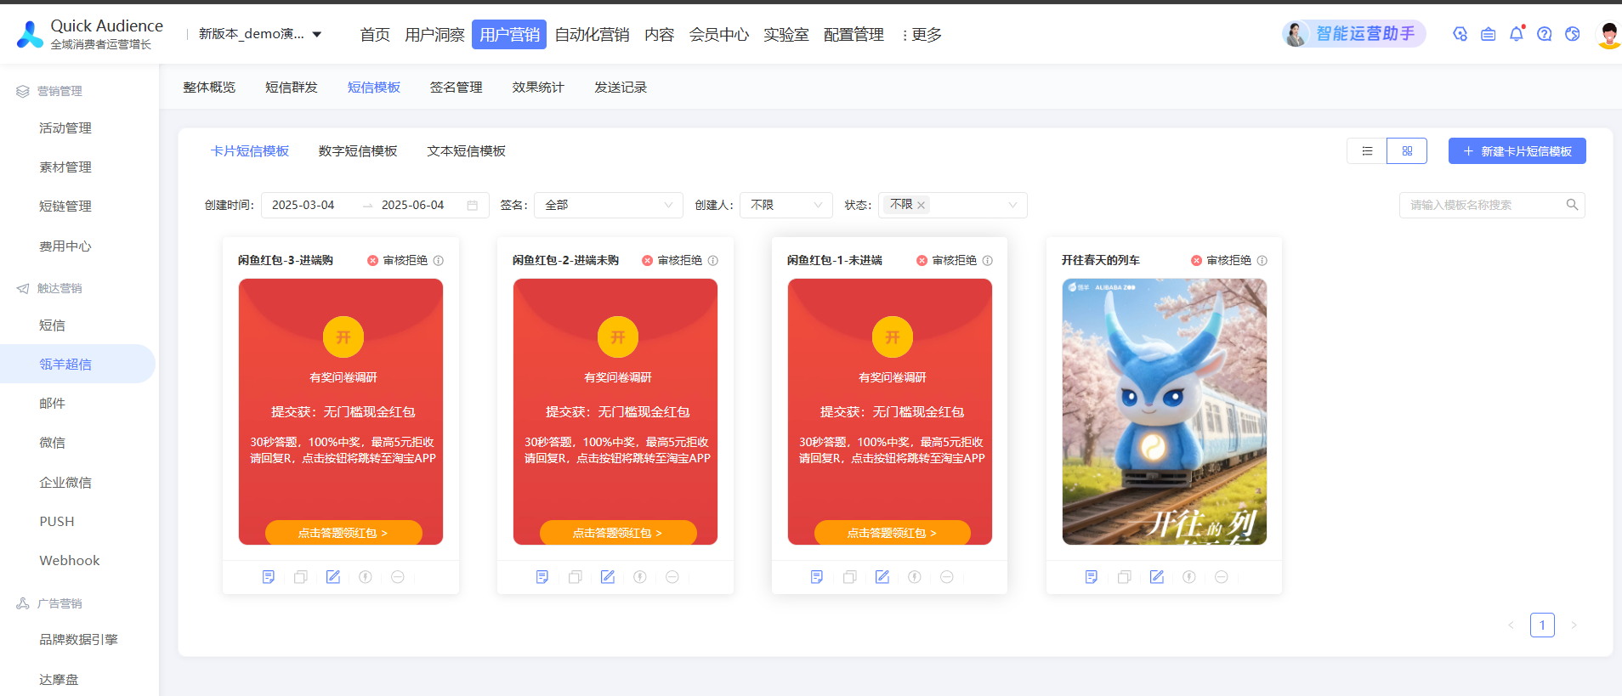Switch to 发送记录 tab

[621, 88]
